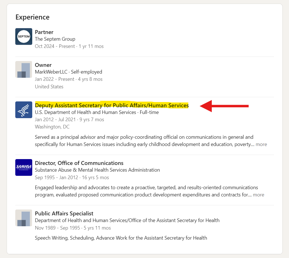Select 'Jan 2012 - Jul 2021 · 9 yrs 7 mos' text

[69, 120]
